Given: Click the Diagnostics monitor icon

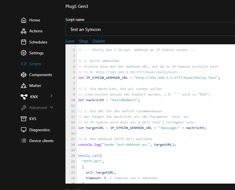Looking at the screenshot, I should (24, 130).
